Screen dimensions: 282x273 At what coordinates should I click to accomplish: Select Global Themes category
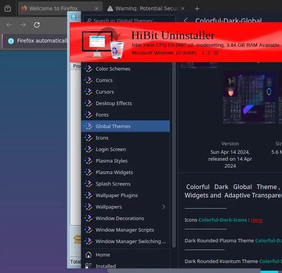point(125,126)
